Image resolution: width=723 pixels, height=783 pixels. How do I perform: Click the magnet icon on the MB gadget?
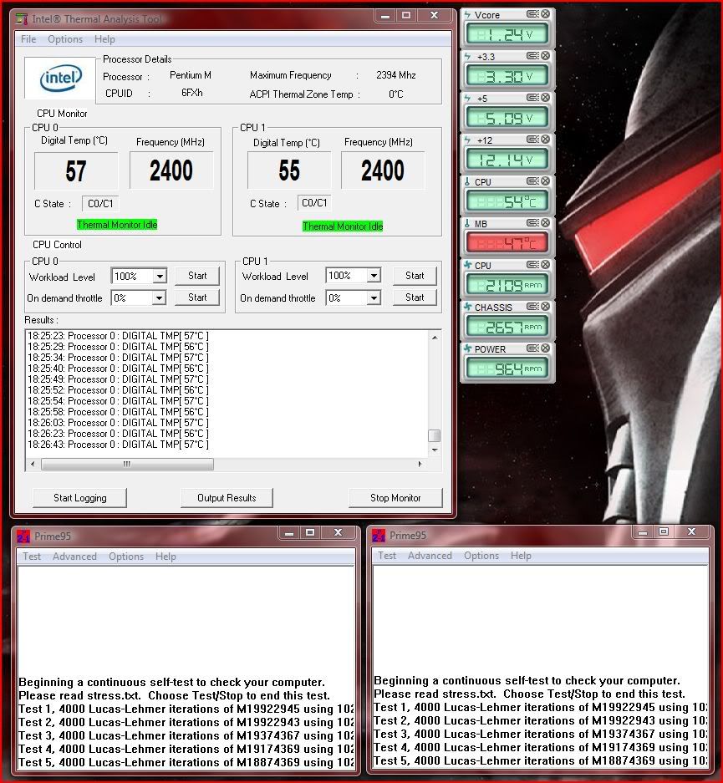pos(532,223)
